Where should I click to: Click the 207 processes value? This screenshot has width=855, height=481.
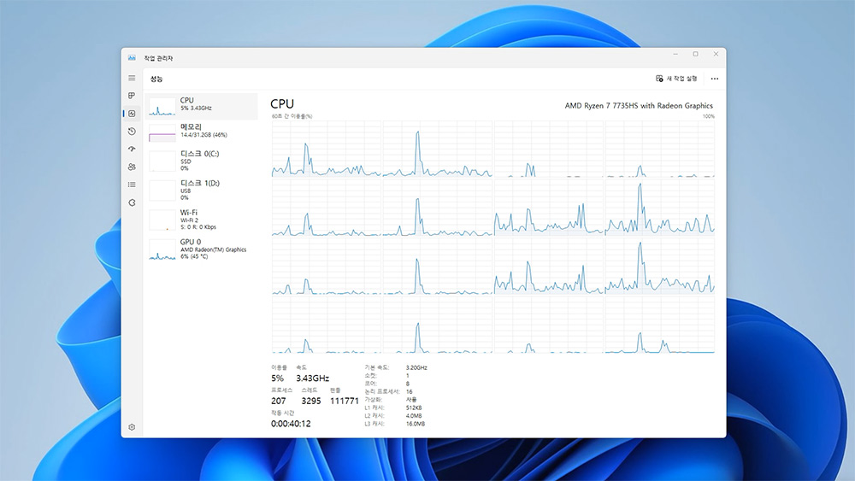[279, 401]
